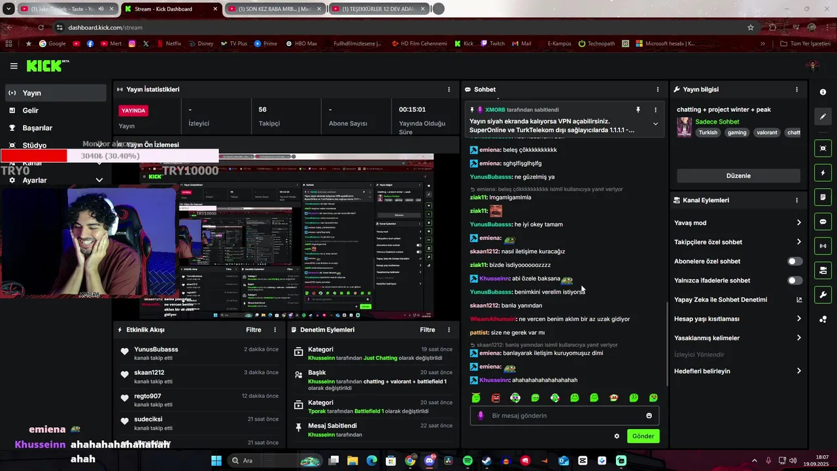Open the Filtre dropdown in Denetim Eylemleri
This screenshot has height=471, width=837.
428,330
